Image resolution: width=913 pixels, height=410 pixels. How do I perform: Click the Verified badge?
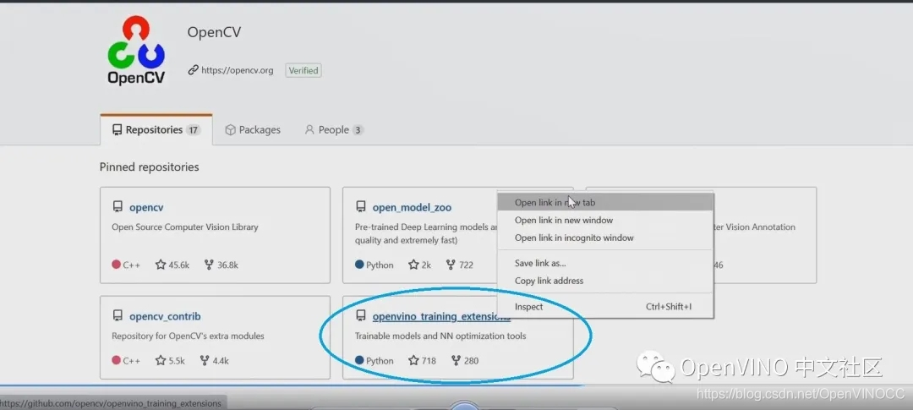pos(303,70)
